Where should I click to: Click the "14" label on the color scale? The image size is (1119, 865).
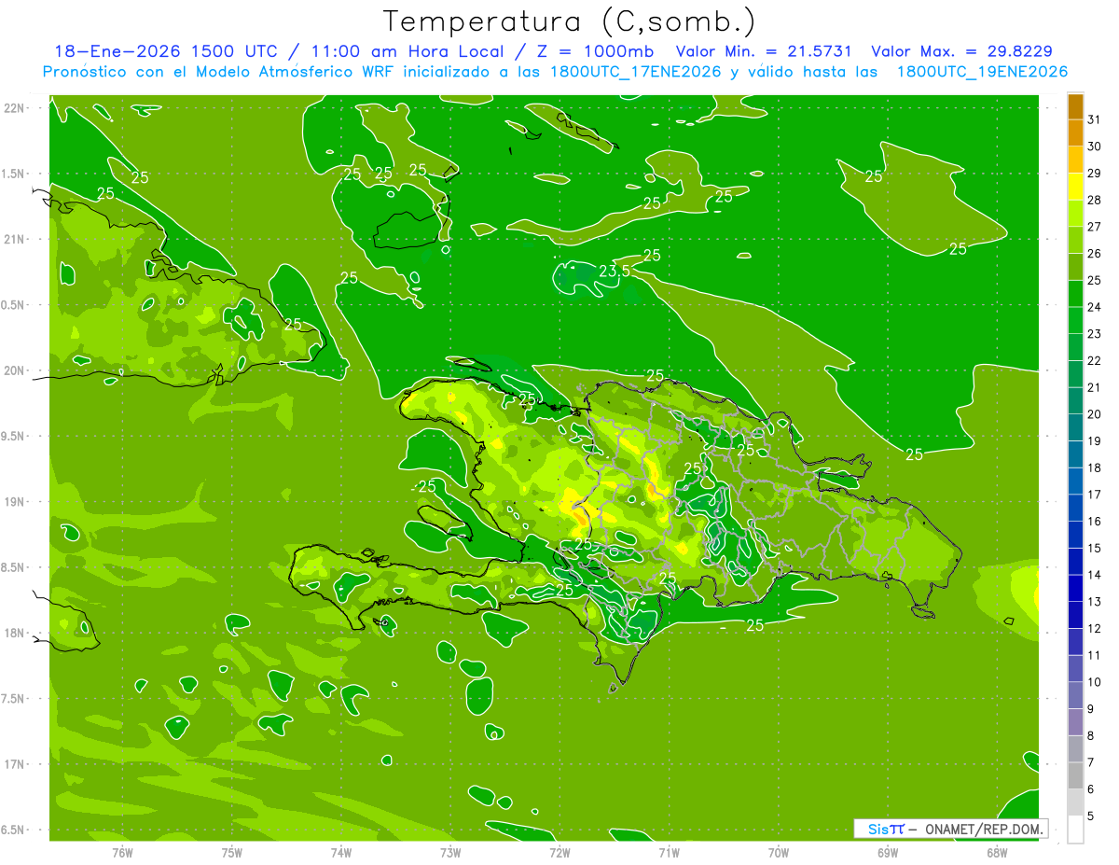coord(1095,575)
